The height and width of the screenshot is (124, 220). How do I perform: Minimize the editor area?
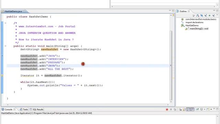tap(170, 11)
